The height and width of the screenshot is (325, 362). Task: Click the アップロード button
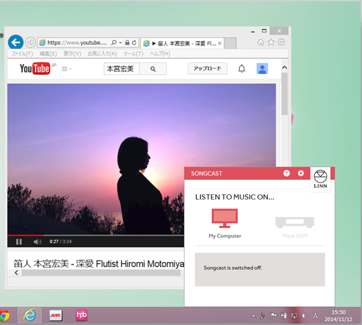(x=207, y=68)
